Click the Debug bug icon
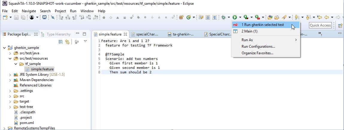Viewport: 344px width, 130px height. 224,17
